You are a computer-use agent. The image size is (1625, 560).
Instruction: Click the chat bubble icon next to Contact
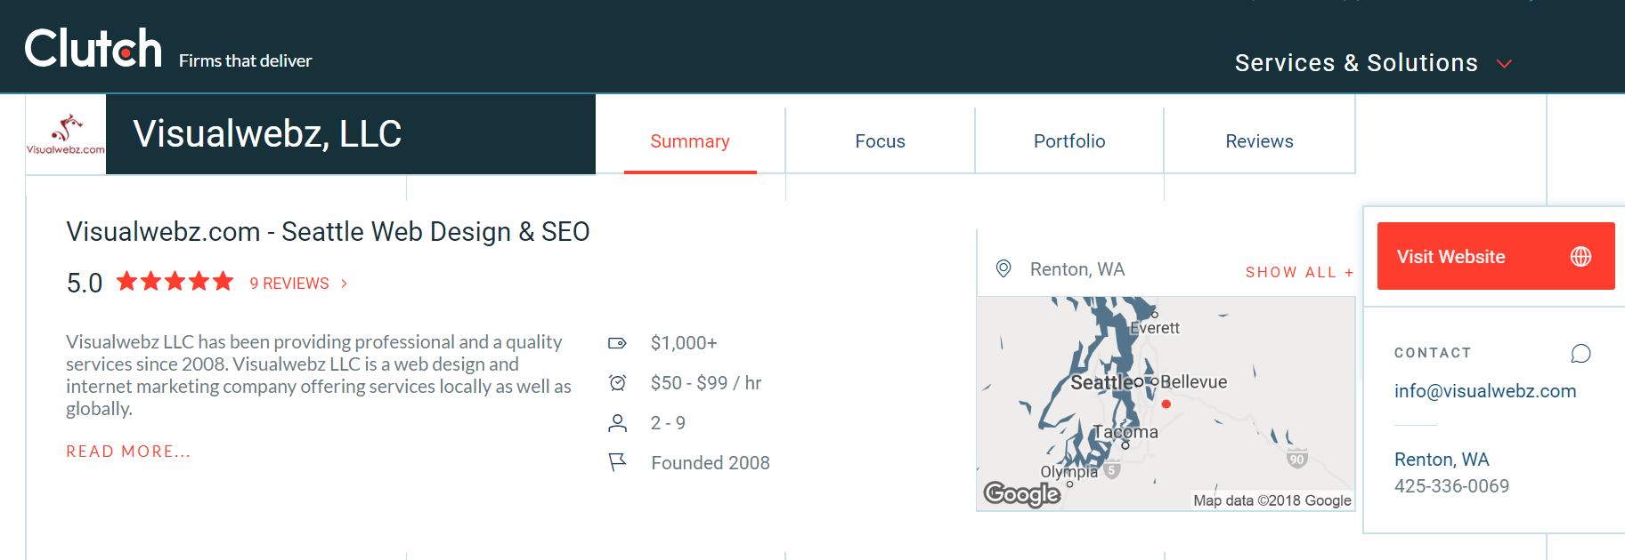coord(1580,354)
